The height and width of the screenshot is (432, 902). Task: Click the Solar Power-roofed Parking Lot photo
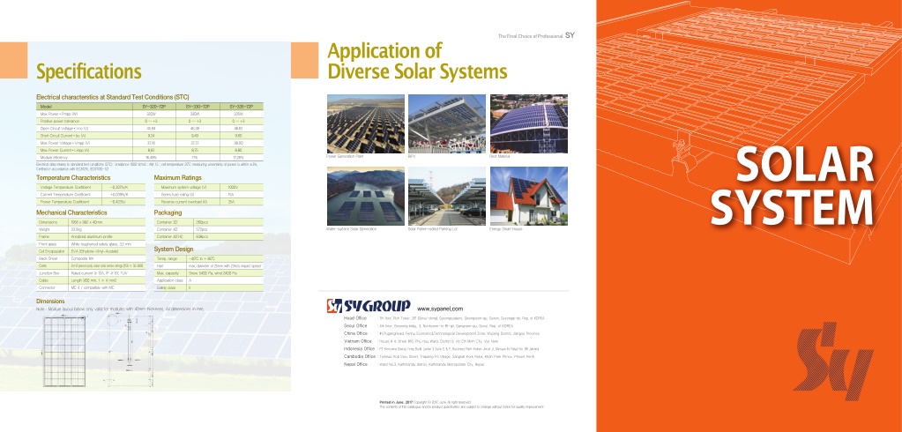click(447, 196)
